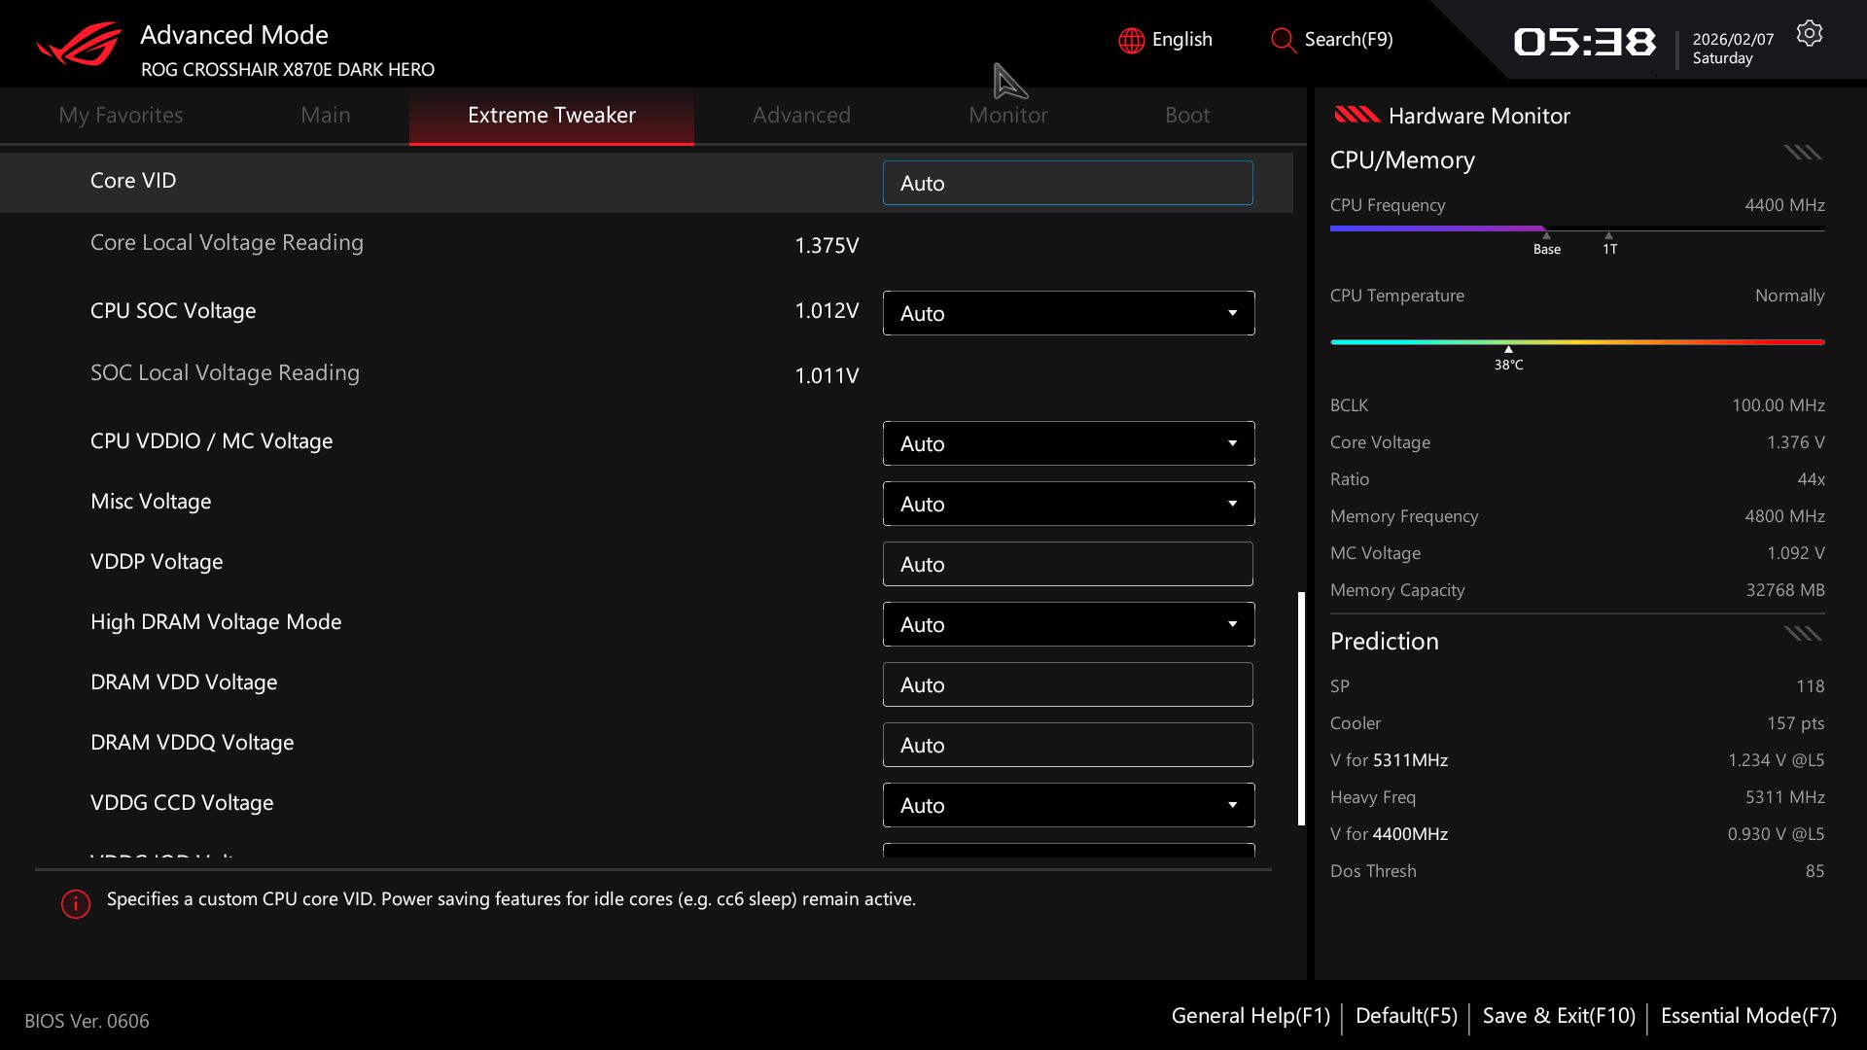Switch to the Advanced tab
Viewport: 1867px width, 1050px height.
tap(801, 115)
